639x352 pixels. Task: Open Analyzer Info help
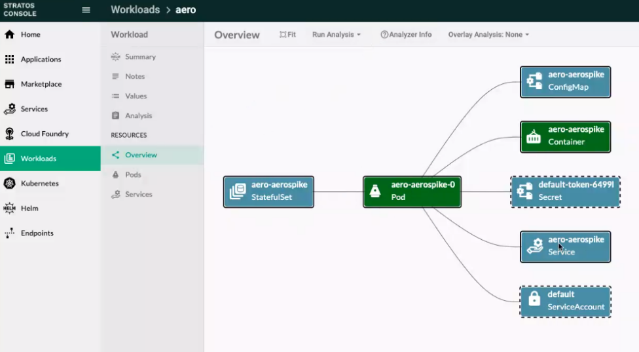(406, 35)
